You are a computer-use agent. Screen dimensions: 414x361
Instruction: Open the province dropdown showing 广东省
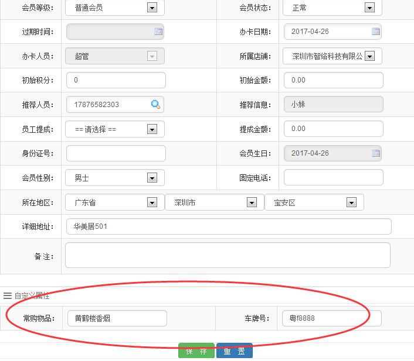(115, 202)
